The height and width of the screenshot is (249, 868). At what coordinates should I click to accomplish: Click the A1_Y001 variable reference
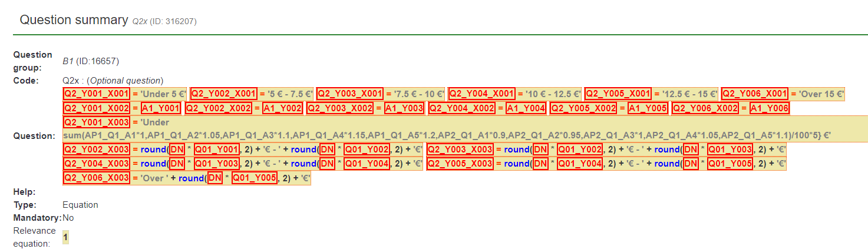pos(161,108)
